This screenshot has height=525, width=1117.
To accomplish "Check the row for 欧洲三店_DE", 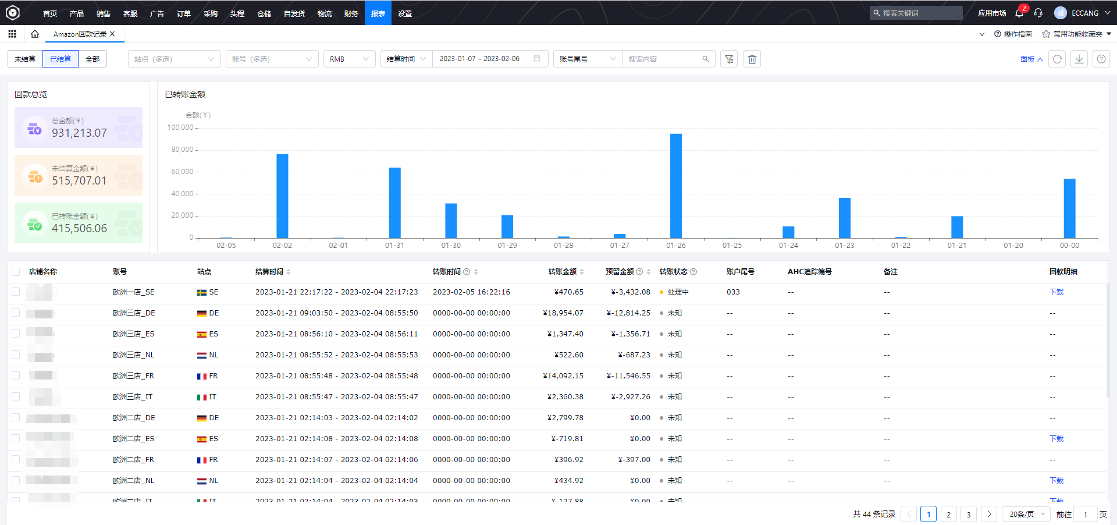I will (x=16, y=313).
